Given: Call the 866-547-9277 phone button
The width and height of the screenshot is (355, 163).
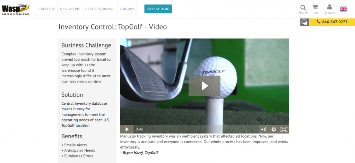Looking at the screenshot, I should pyautogui.click(x=332, y=22).
